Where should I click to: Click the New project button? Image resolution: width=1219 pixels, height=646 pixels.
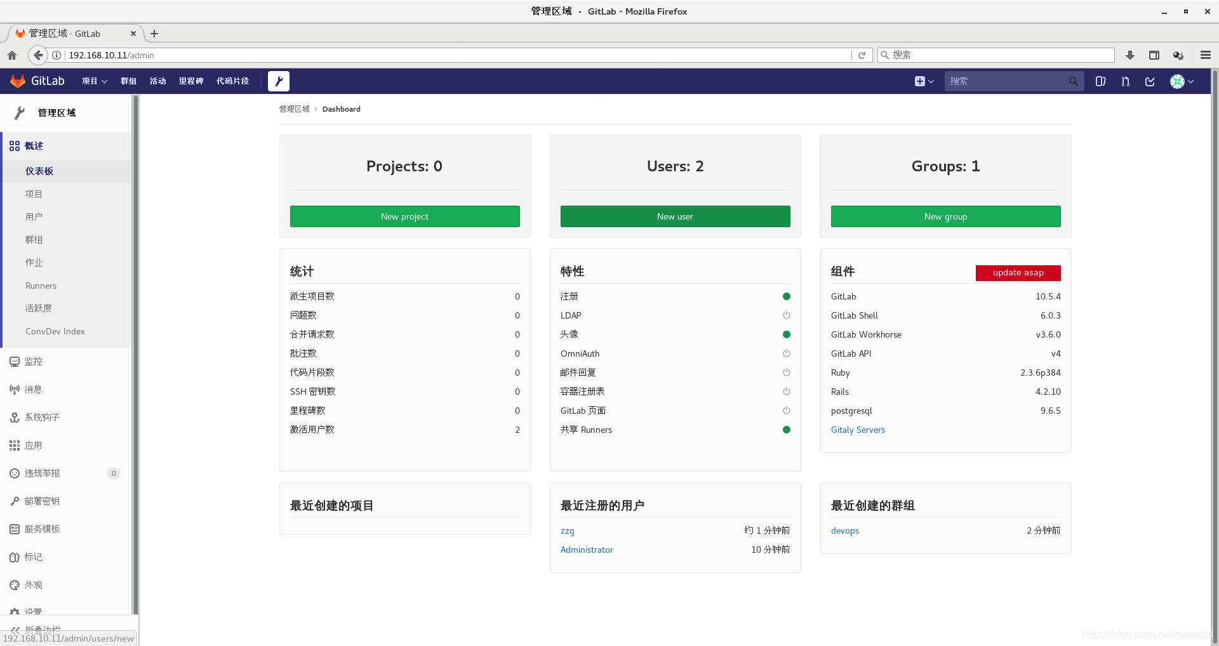404,216
